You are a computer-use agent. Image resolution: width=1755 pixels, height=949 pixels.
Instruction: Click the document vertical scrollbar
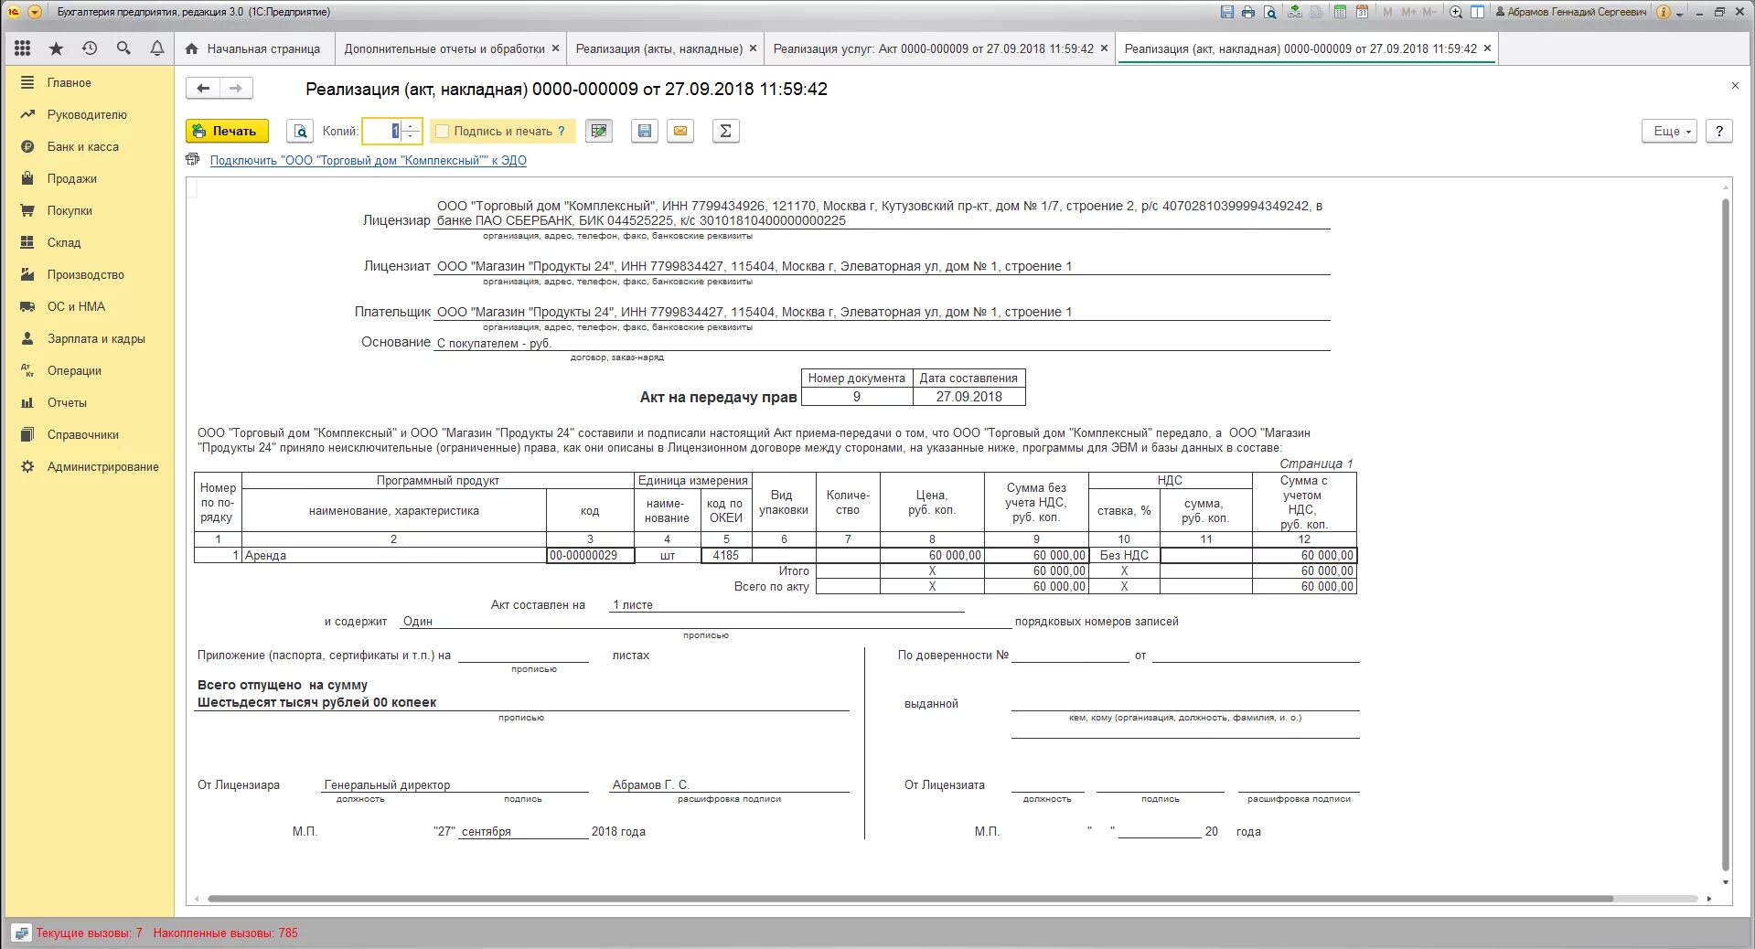point(1726,534)
